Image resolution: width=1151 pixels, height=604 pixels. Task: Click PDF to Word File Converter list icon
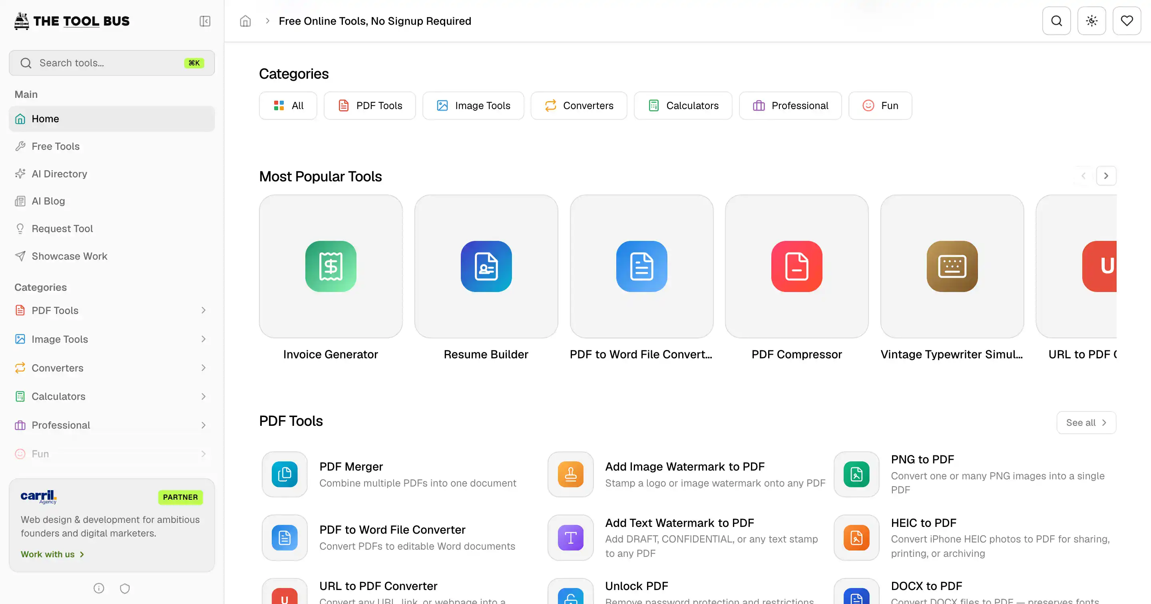(x=285, y=537)
